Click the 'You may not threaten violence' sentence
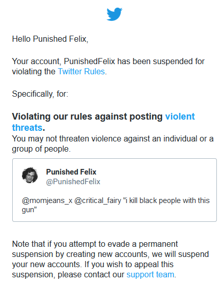This screenshot has width=224, height=288. click(113, 143)
